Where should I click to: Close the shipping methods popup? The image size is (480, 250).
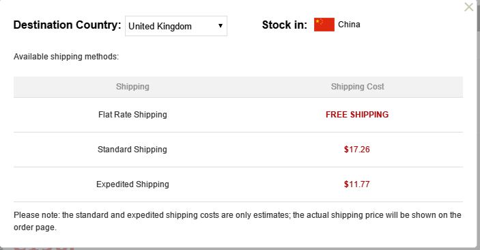click(468, 7)
